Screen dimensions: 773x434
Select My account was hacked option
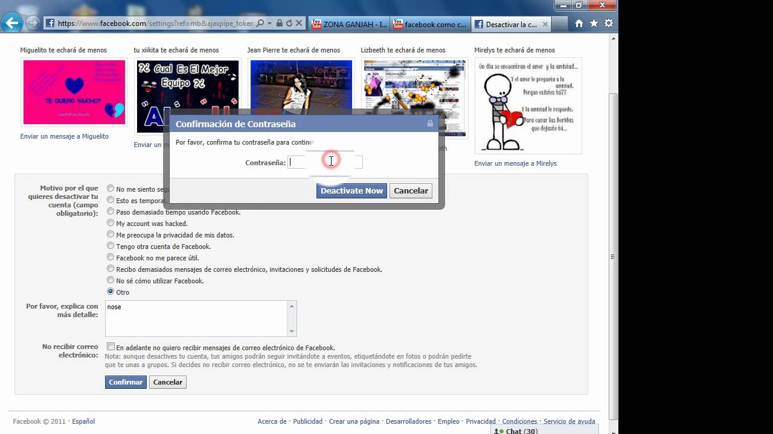click(x=111, y=223)
